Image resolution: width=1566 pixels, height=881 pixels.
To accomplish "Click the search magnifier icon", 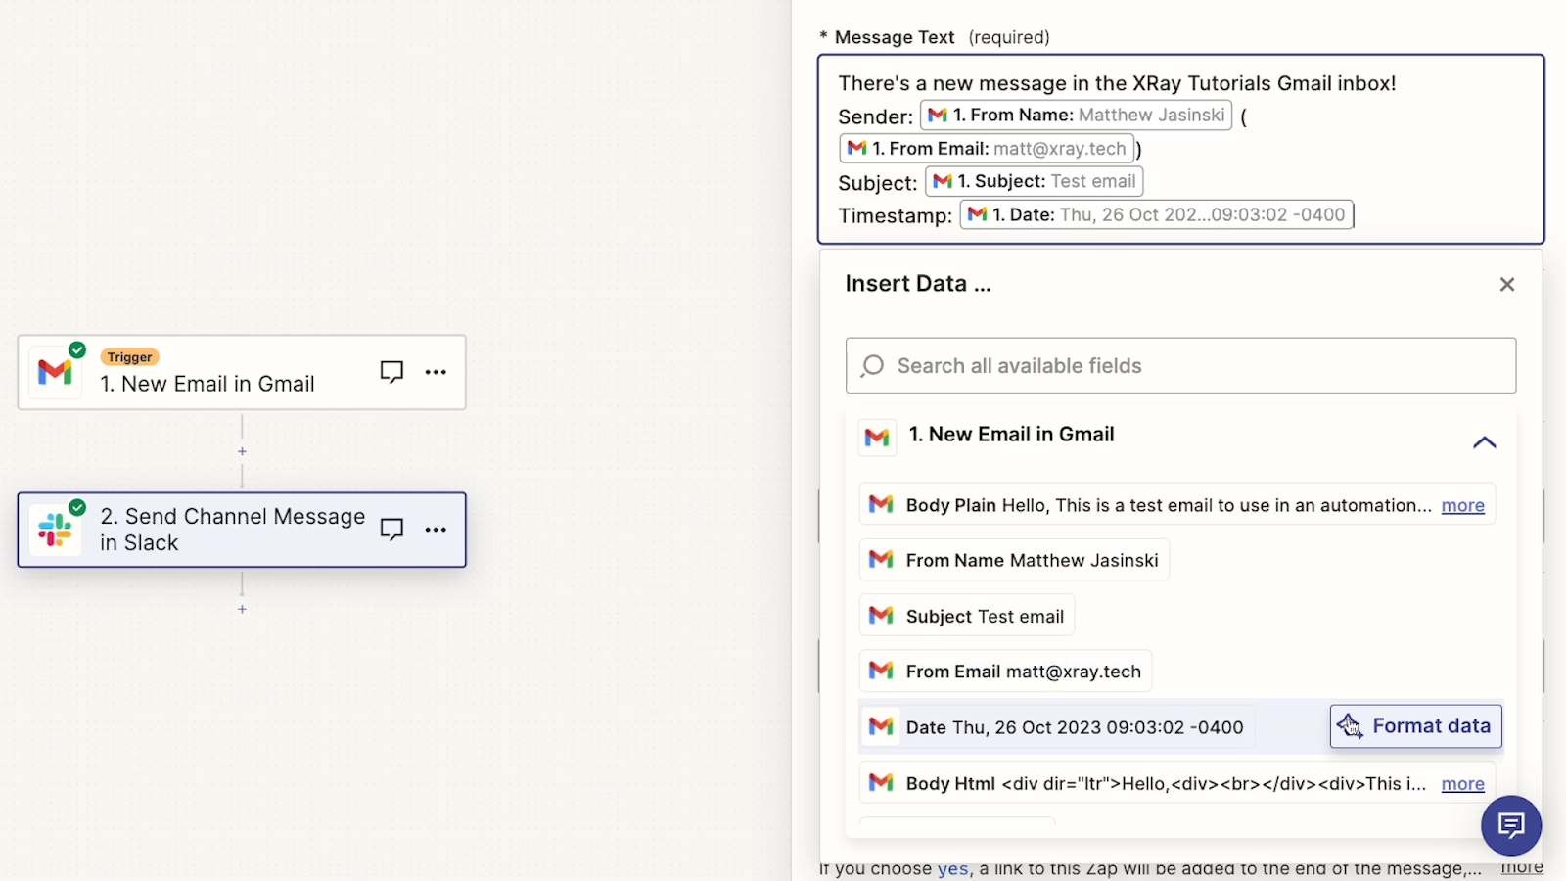I will [x=872, y=366].
